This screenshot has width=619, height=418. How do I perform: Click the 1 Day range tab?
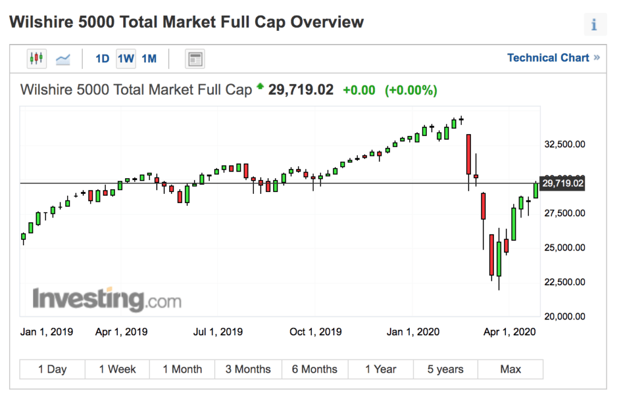click(51, 368)
